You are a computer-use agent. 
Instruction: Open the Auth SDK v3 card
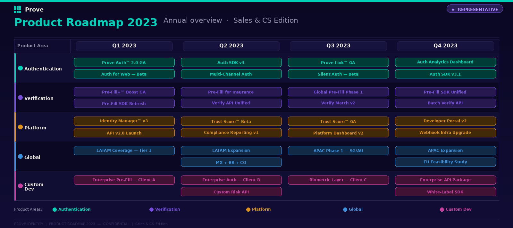click(231, 62)
